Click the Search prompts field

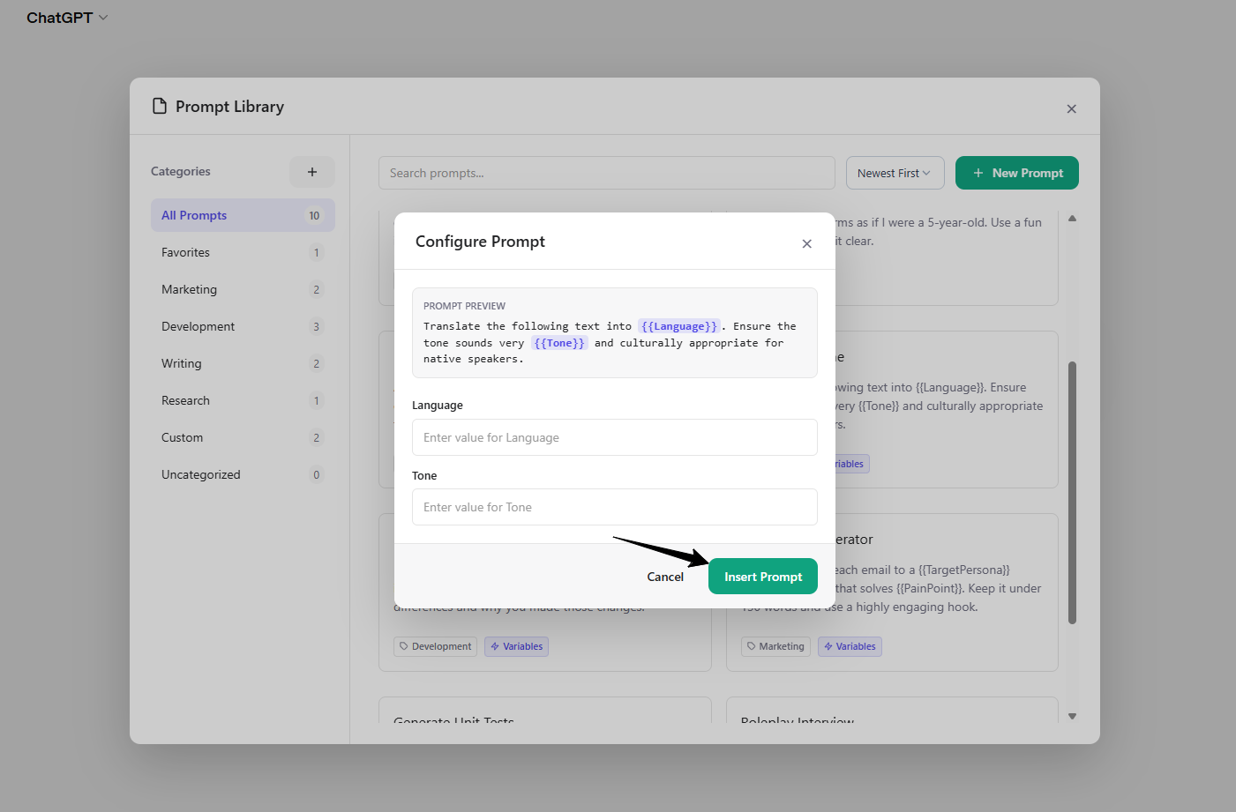[607, 173]
